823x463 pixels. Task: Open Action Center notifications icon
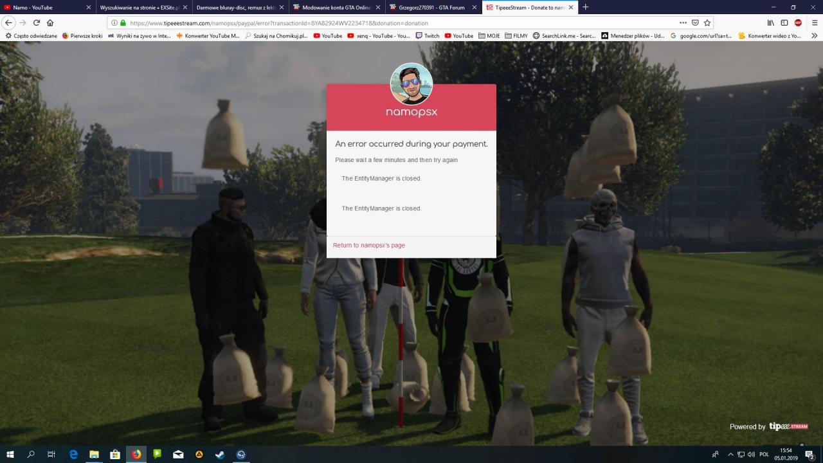click(x=809, y=454)
